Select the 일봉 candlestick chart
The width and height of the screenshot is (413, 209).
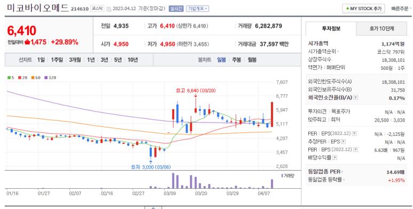pyautogui.click(x=222, y=60)
